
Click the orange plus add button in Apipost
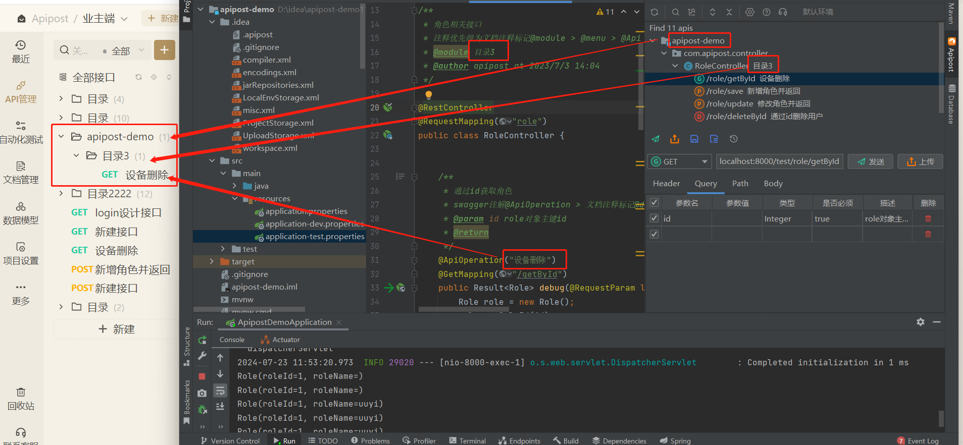coord(165,50)
